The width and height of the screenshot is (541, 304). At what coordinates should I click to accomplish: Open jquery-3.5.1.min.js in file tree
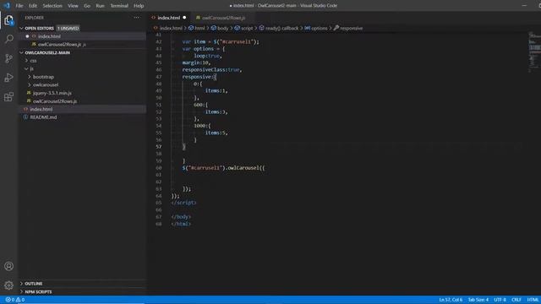pos(83,93)
